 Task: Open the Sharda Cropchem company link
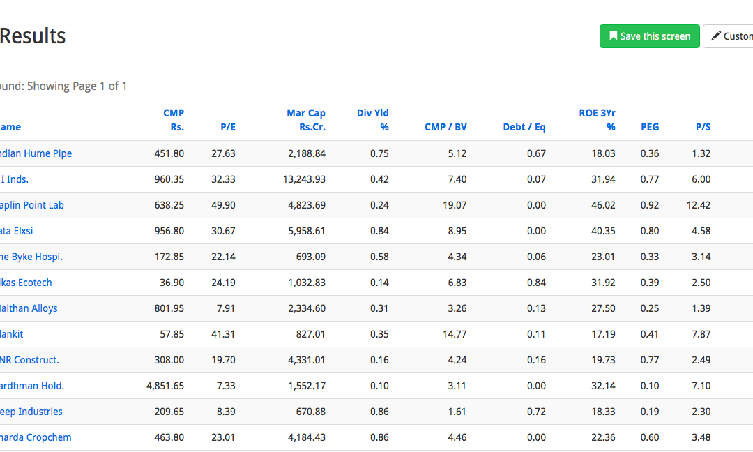tap(36, 437)
